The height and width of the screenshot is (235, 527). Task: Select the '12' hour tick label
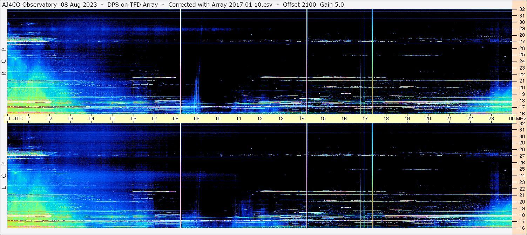point(260,119)
